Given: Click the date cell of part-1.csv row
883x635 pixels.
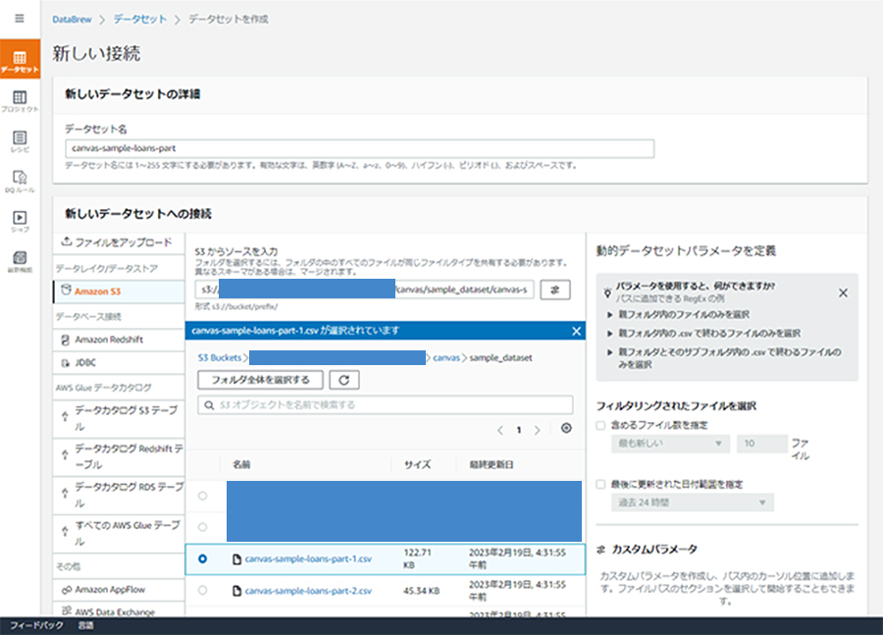Looking at the screenshot, I should point(517,558).
